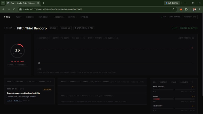Click the Meridian GRC button
The image size is (203, 114).
point(190,17)
